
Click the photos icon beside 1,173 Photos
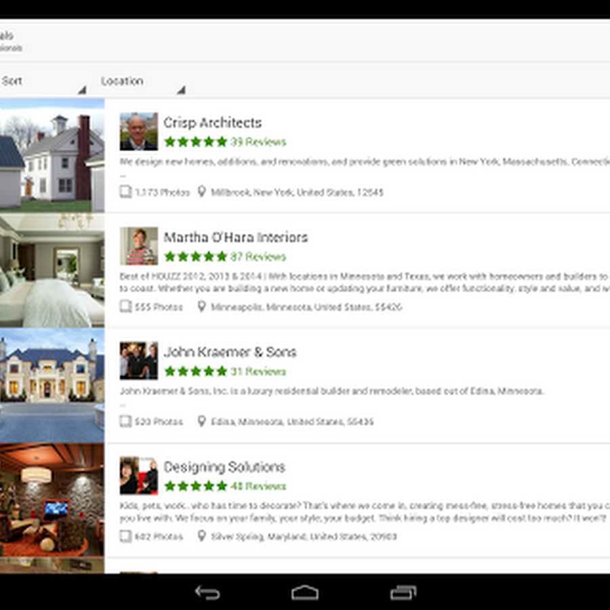click(x=125, y=192)
